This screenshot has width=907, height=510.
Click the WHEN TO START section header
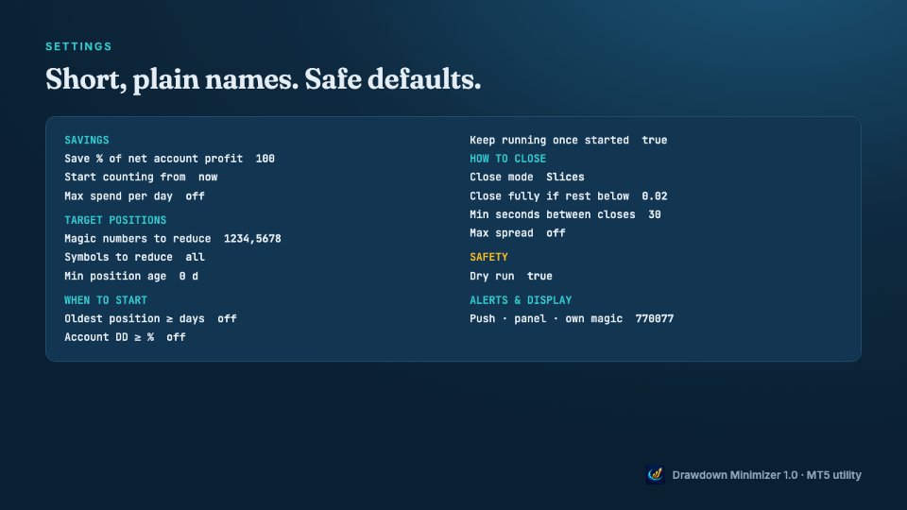click(x=106, y=300)
